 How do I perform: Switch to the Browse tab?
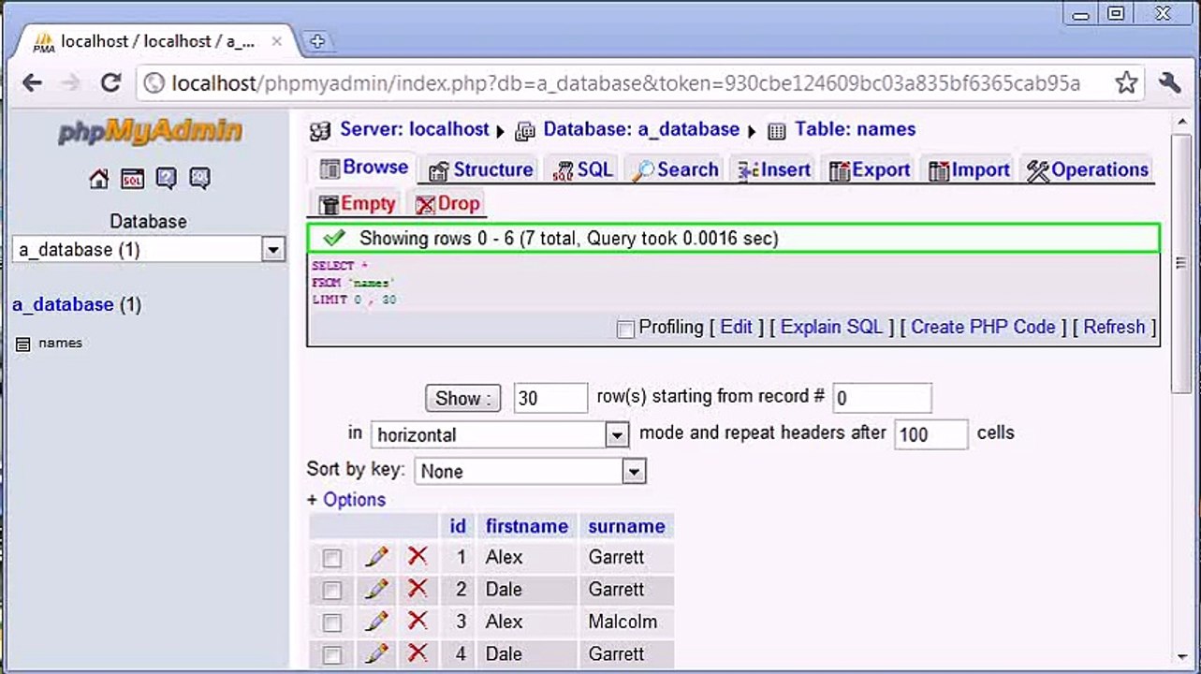coord(363,168)
